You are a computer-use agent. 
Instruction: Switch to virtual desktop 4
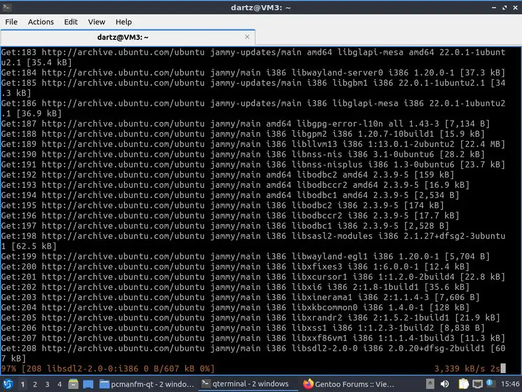tap(60, 384)
